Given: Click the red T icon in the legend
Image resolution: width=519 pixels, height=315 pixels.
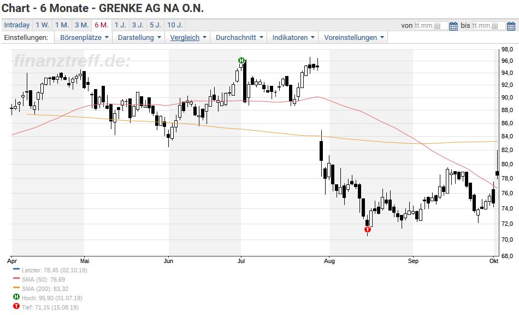Looking at the screenshot, I should (16, 306).
